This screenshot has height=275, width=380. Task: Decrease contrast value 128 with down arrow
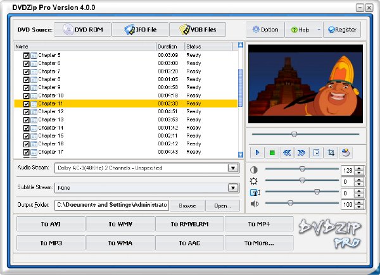[x=359, y=173]
